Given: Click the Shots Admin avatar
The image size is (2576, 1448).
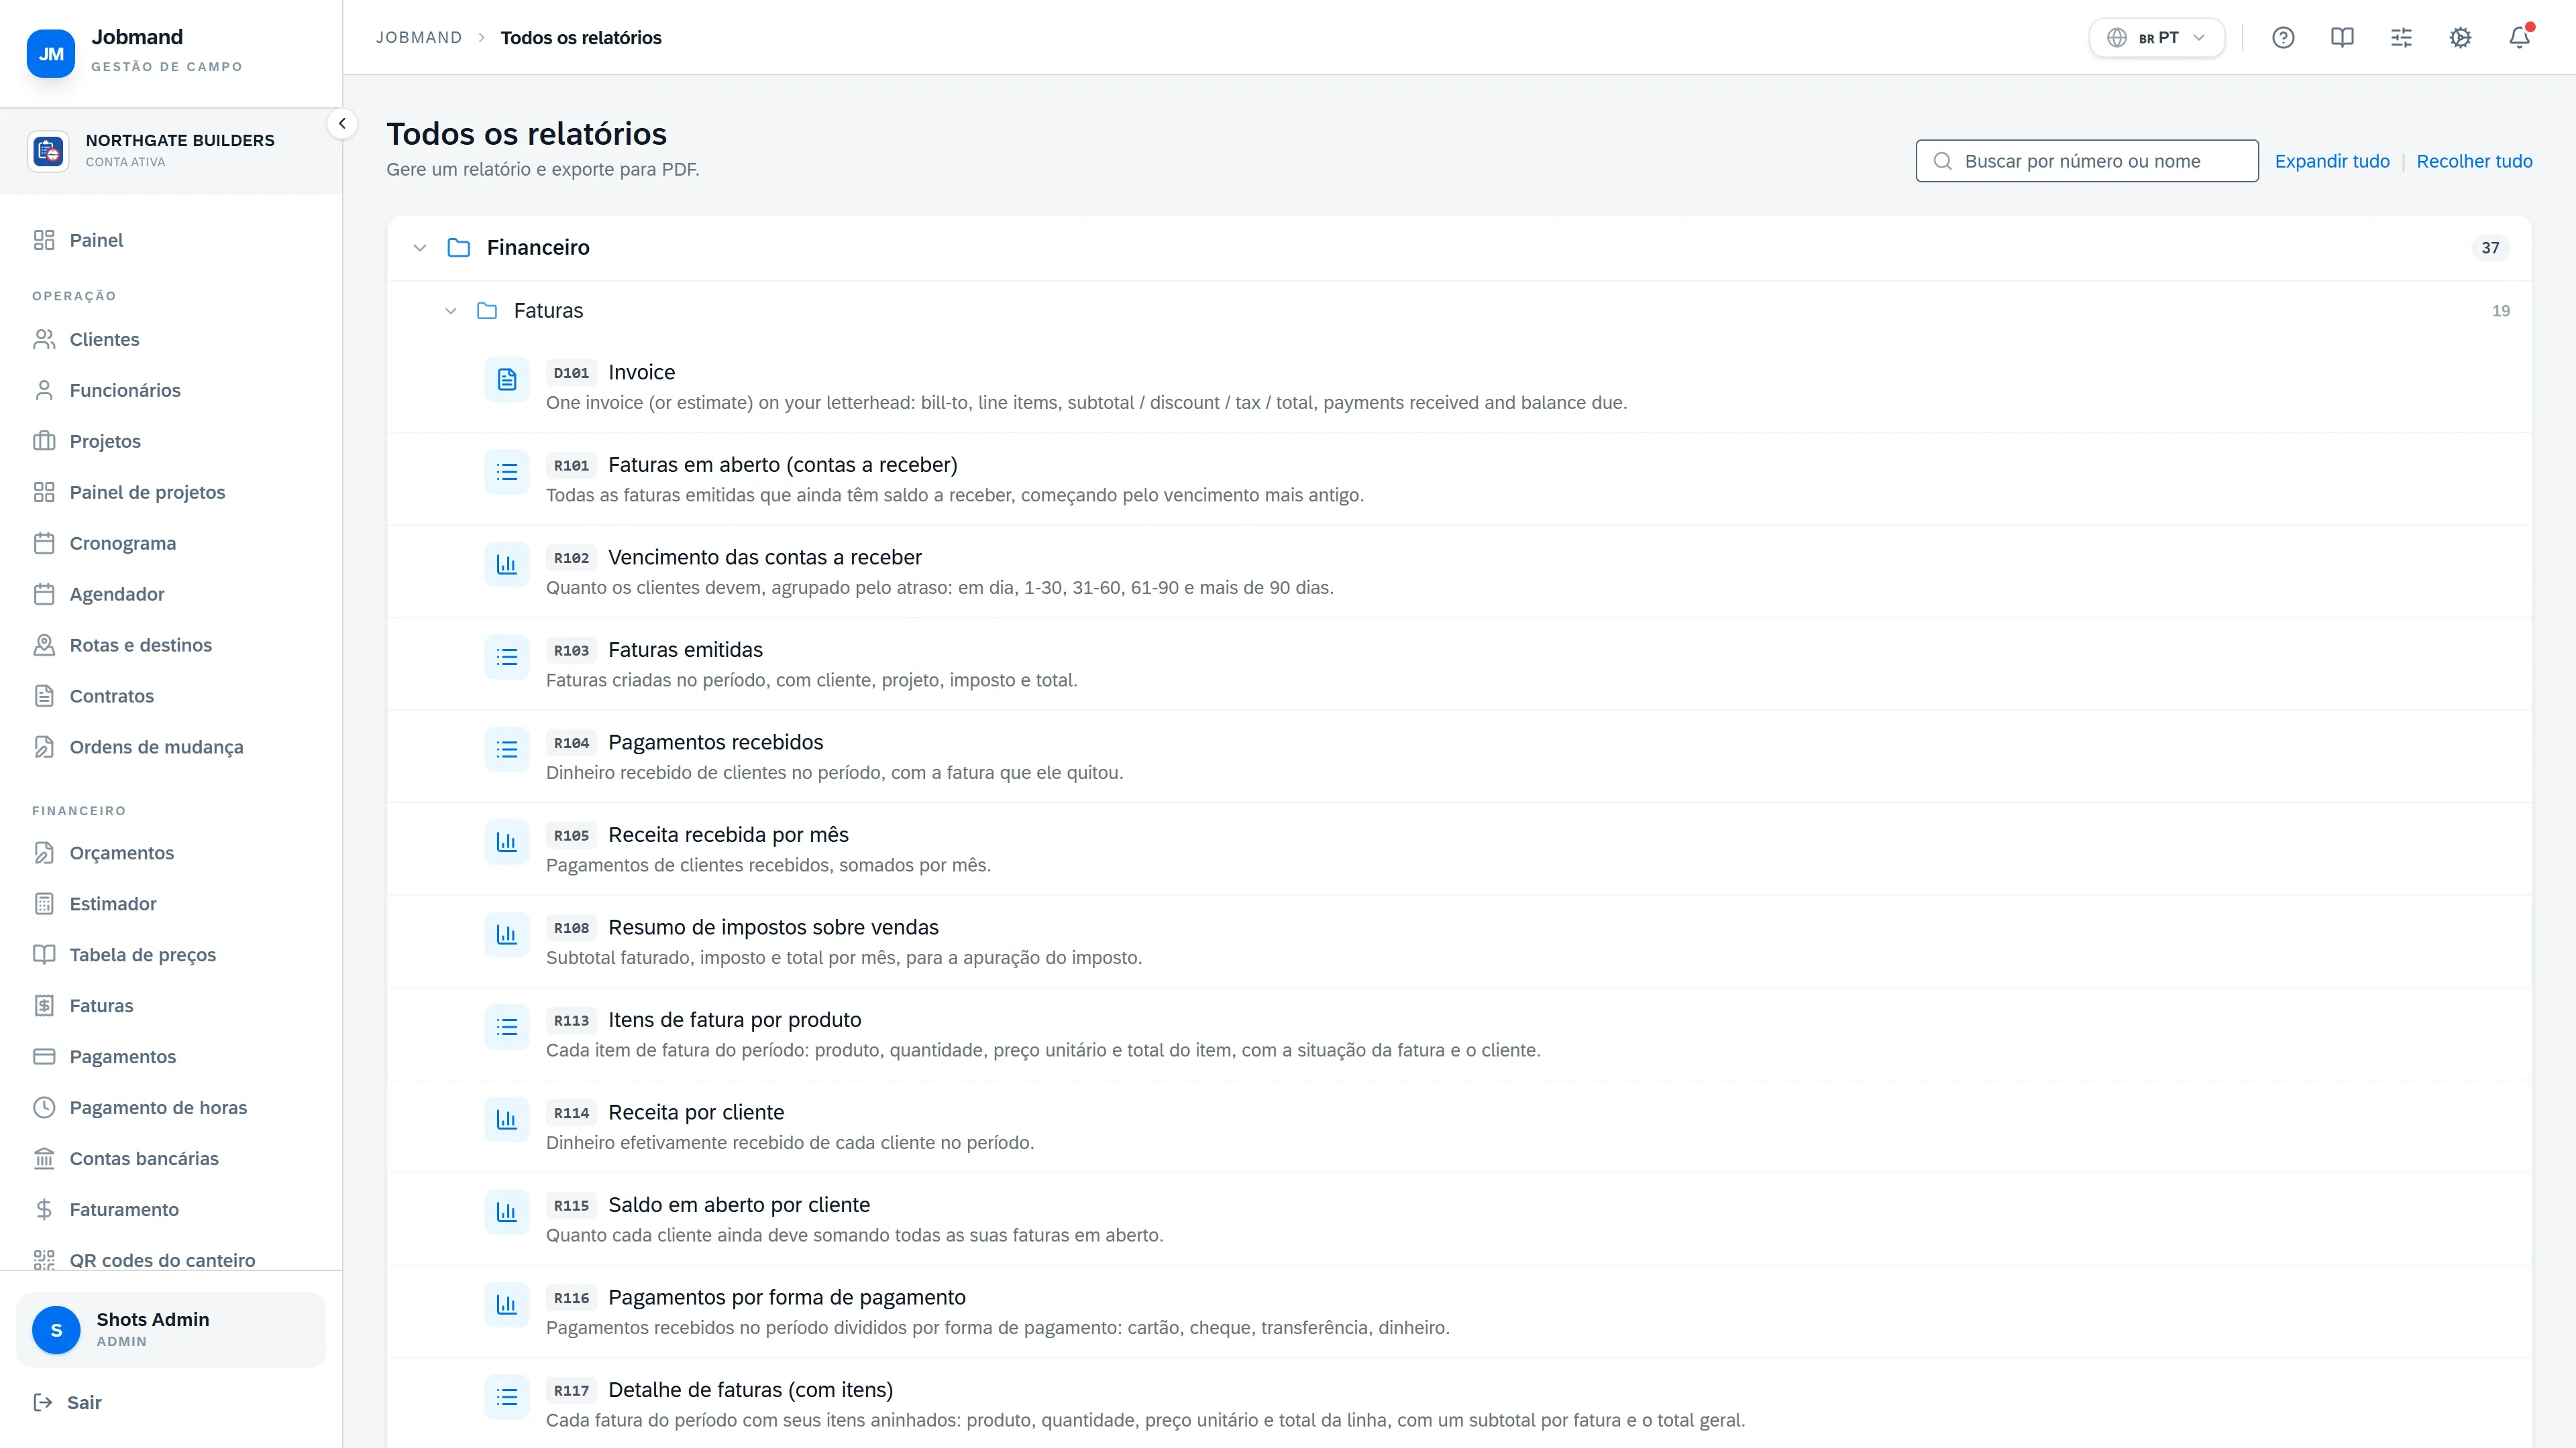Looking at the screenshot, I should (56, 1330).
